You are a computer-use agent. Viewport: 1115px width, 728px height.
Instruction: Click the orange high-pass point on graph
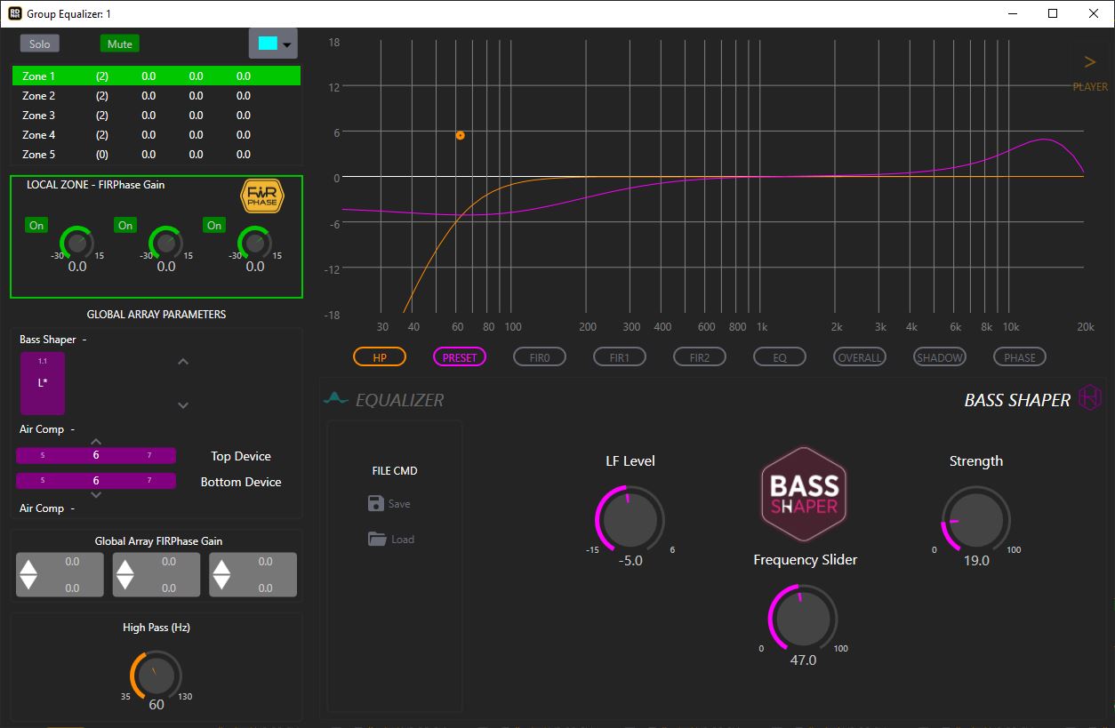point(460,136)
